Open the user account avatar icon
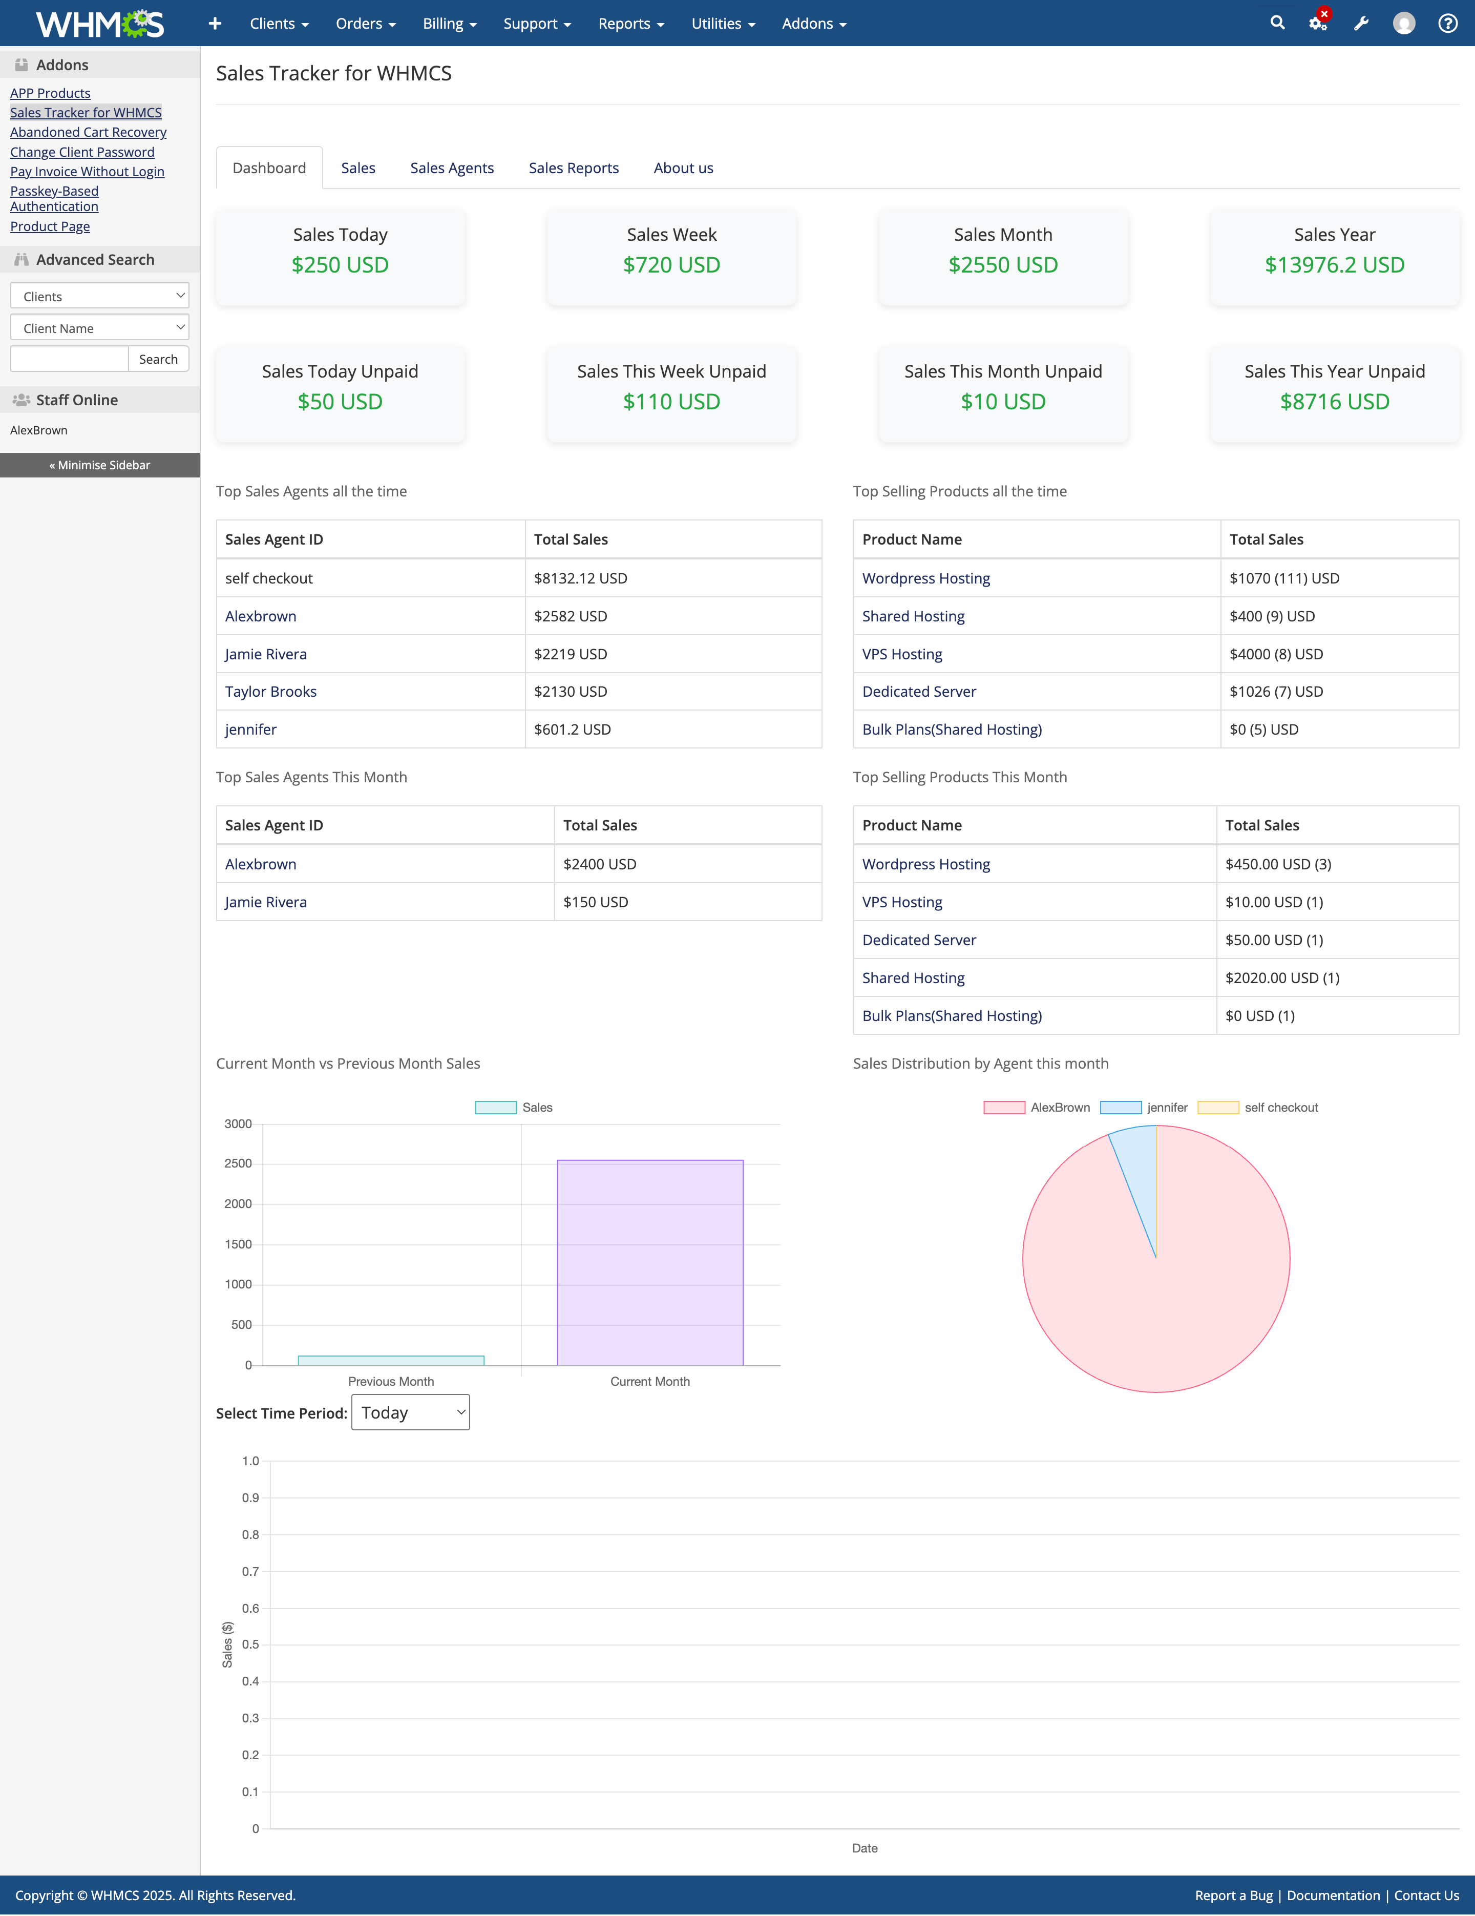The image size is (1475, 1916). (x=1404, y=24)
